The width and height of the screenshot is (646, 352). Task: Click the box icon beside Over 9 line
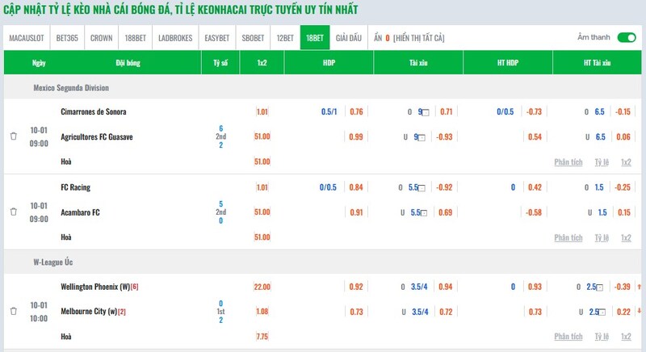(x=426, y=112)
